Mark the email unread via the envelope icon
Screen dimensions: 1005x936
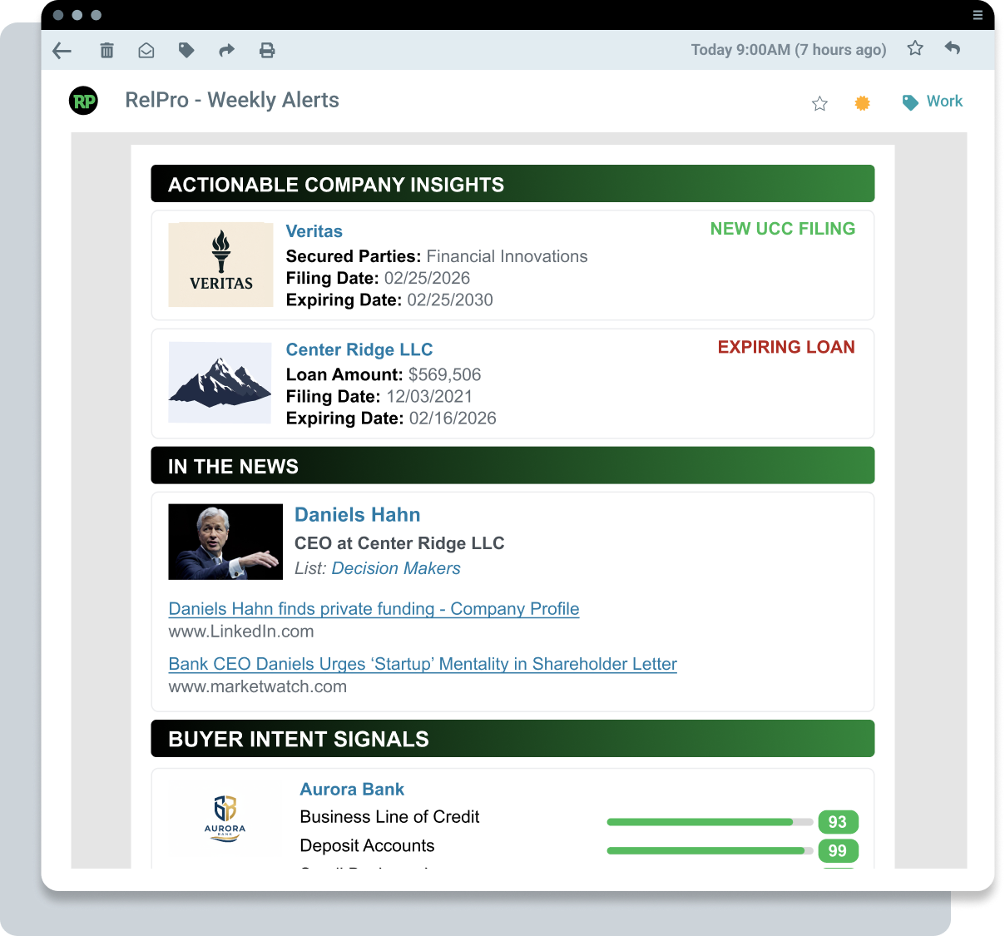pyautogui.click(x=146, y=50)
